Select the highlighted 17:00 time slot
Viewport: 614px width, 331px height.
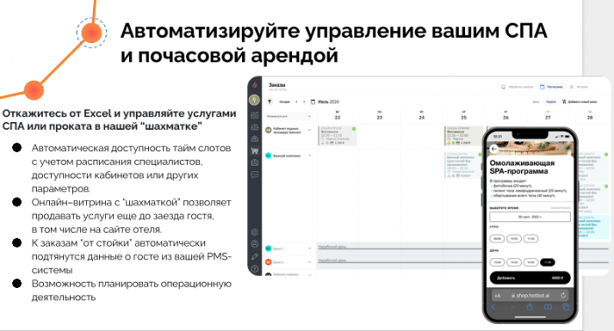tap(547, 262)
